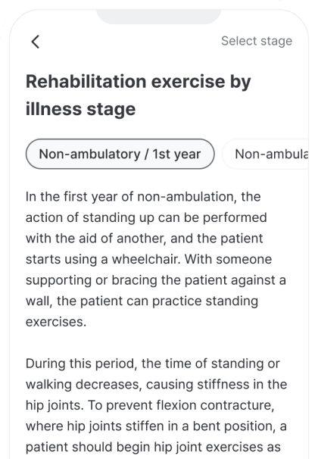Viewport: 318px width, 459px height.
Task: Open the Select stage option
Action: (257, 41)
